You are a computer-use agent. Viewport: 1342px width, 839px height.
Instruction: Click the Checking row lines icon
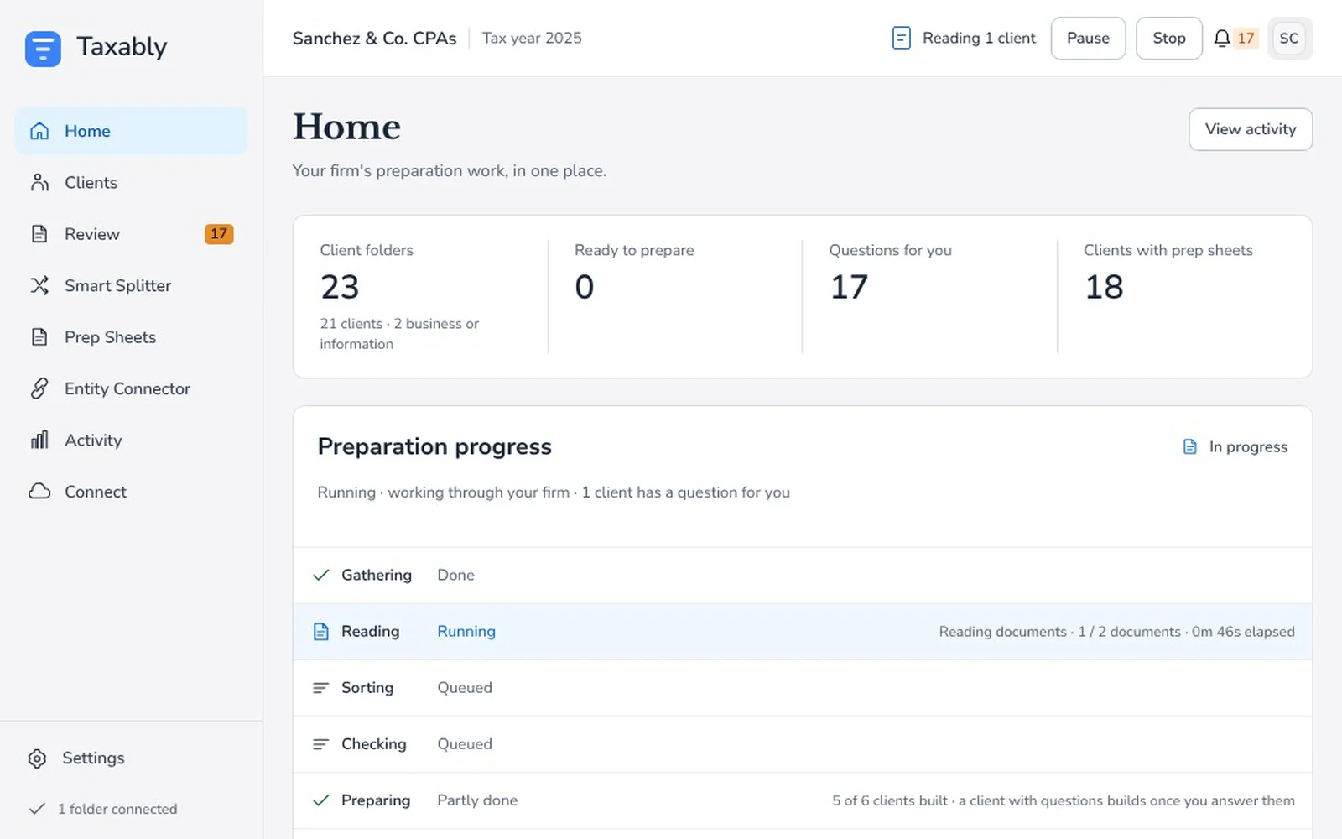tap(320, 744)
